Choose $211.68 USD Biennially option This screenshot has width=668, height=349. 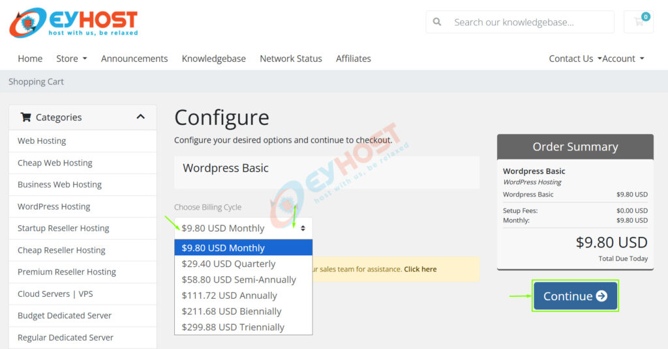pyautogui.click(x=243, y=311)
